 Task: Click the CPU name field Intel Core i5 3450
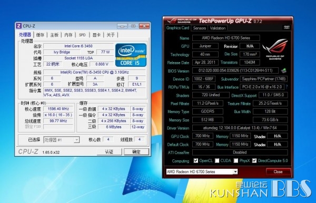coord(78,46)
